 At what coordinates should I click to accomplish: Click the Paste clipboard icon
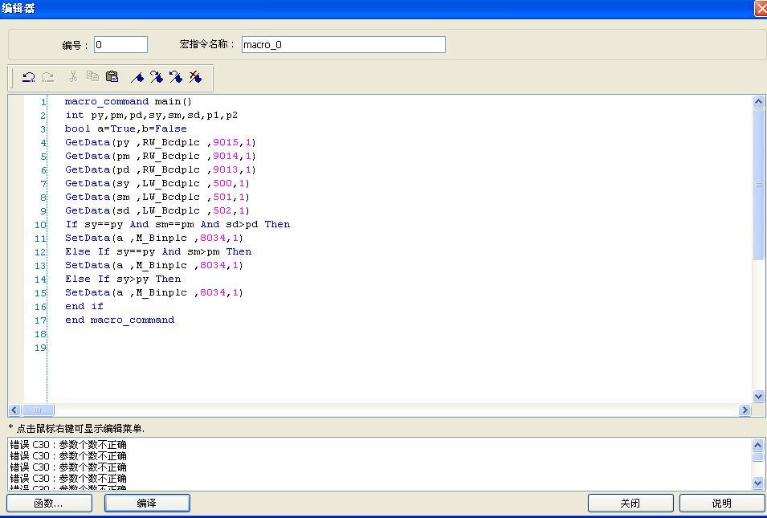tap(112, 77)
